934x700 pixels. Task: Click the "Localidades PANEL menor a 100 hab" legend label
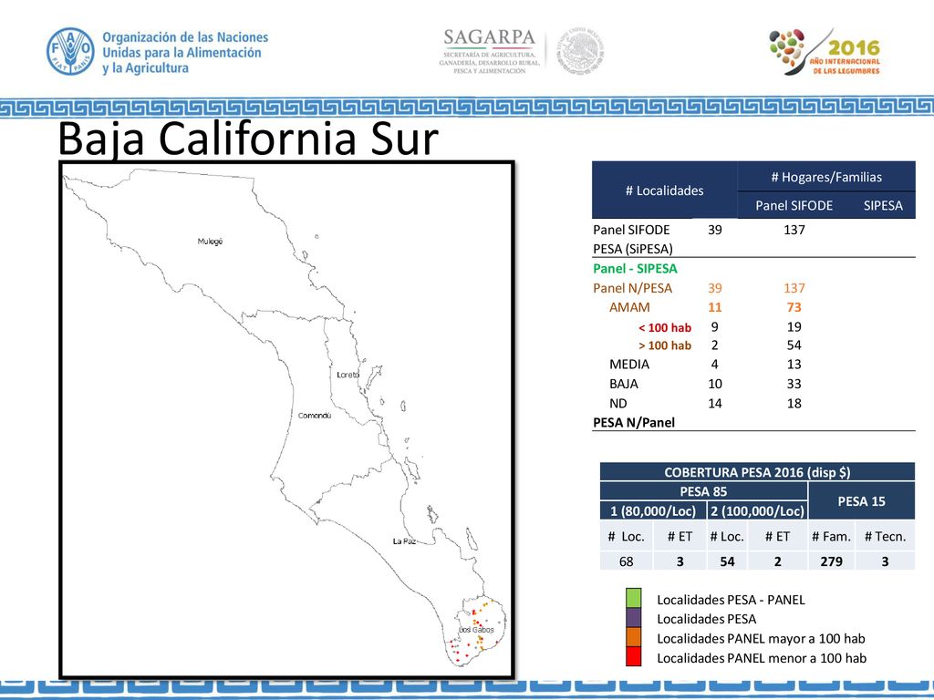762,658
